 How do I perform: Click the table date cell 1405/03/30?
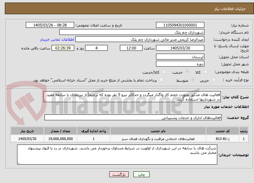click(x=27, y=139)
